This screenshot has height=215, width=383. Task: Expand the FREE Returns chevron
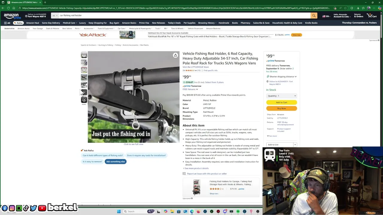tap(197, 89)
